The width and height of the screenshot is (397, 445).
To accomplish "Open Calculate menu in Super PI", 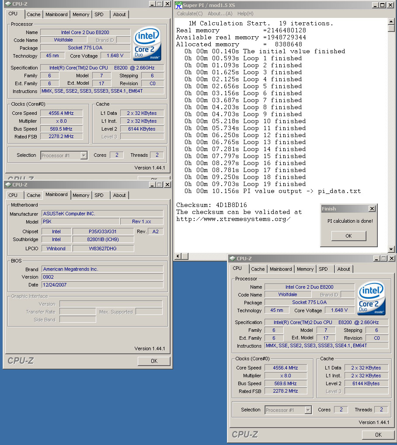I will (x=190, y=14).
